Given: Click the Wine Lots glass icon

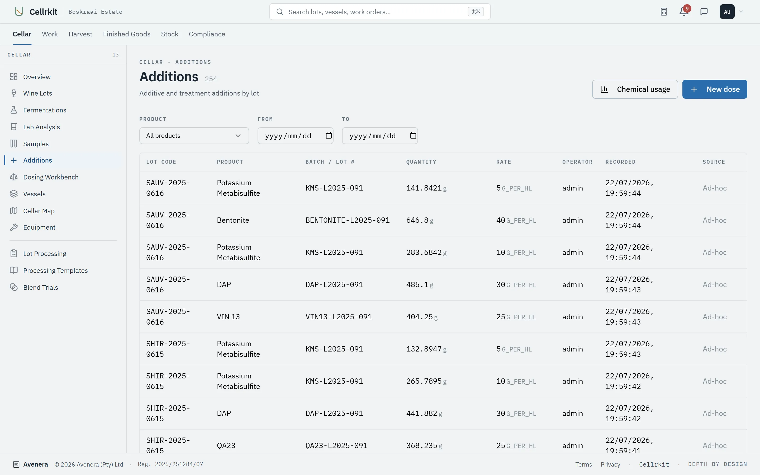Looking at the screenshot, I should point(13,93).
